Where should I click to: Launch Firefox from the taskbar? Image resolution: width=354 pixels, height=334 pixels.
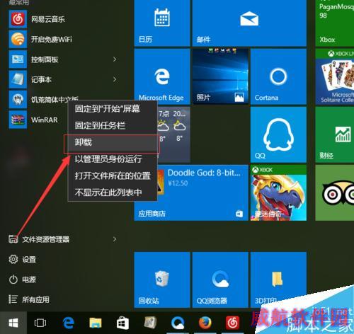point(205,323)
